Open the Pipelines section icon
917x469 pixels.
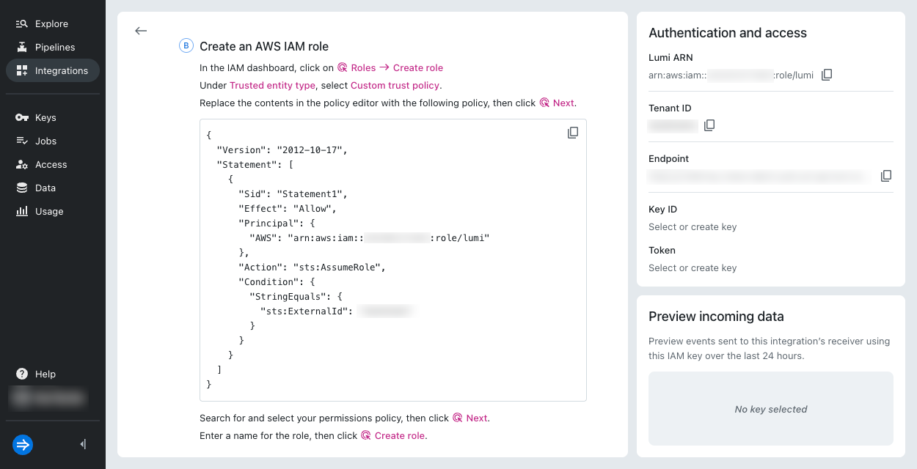click(22, 47)
